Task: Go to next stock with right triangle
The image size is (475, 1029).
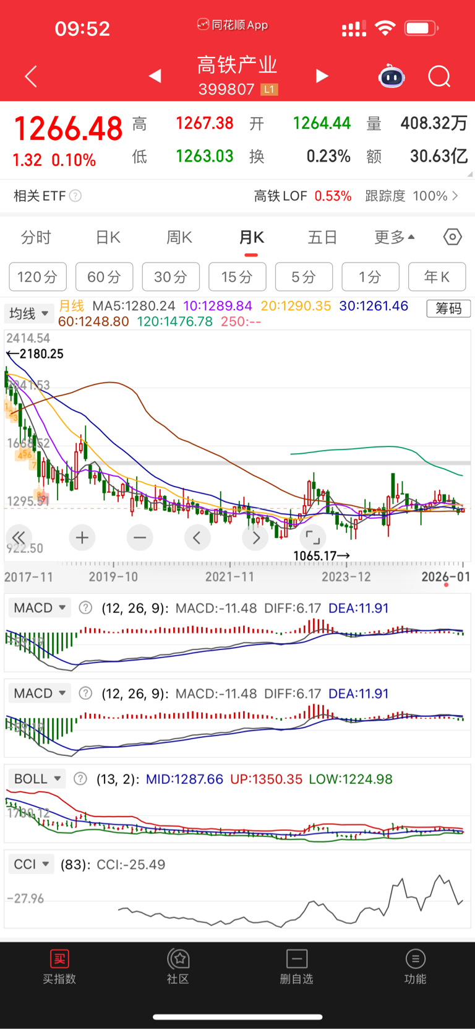Action: (322, 76)
